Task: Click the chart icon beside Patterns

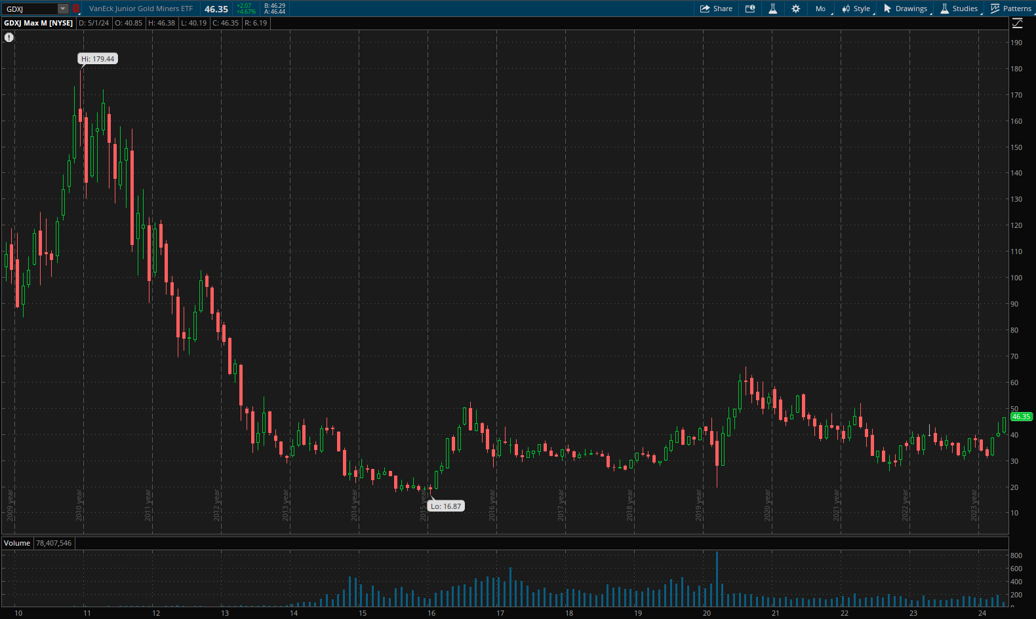Action: coord(995,9)
